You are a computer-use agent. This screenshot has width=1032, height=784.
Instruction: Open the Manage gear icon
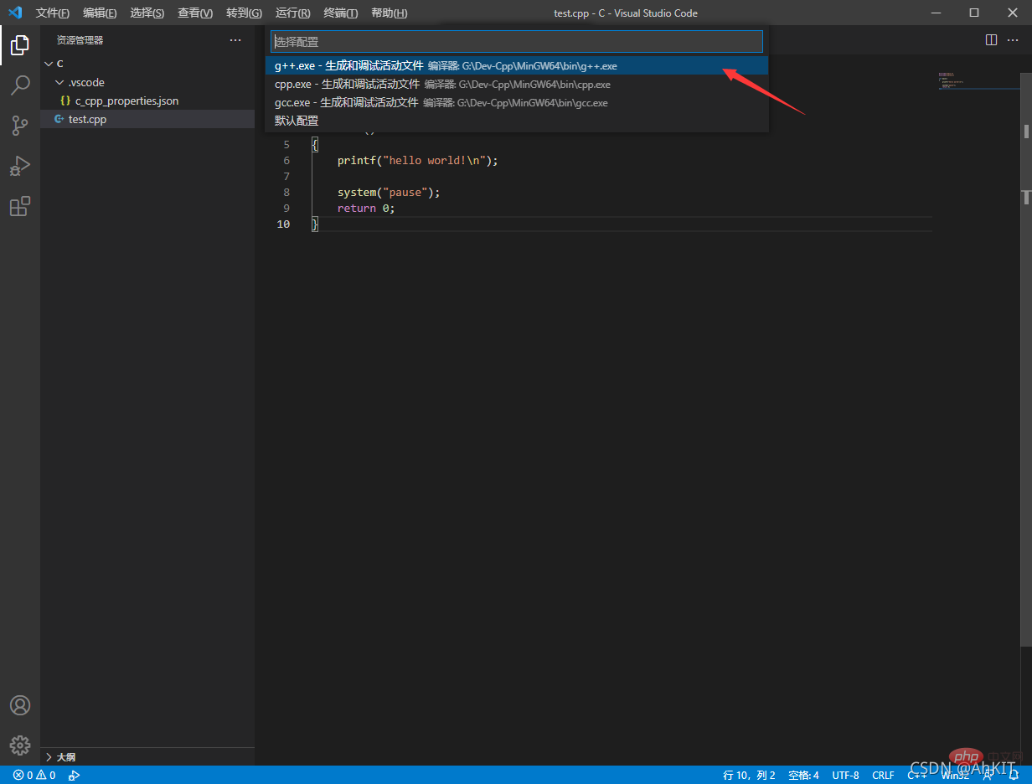click(x=20, y=745)
